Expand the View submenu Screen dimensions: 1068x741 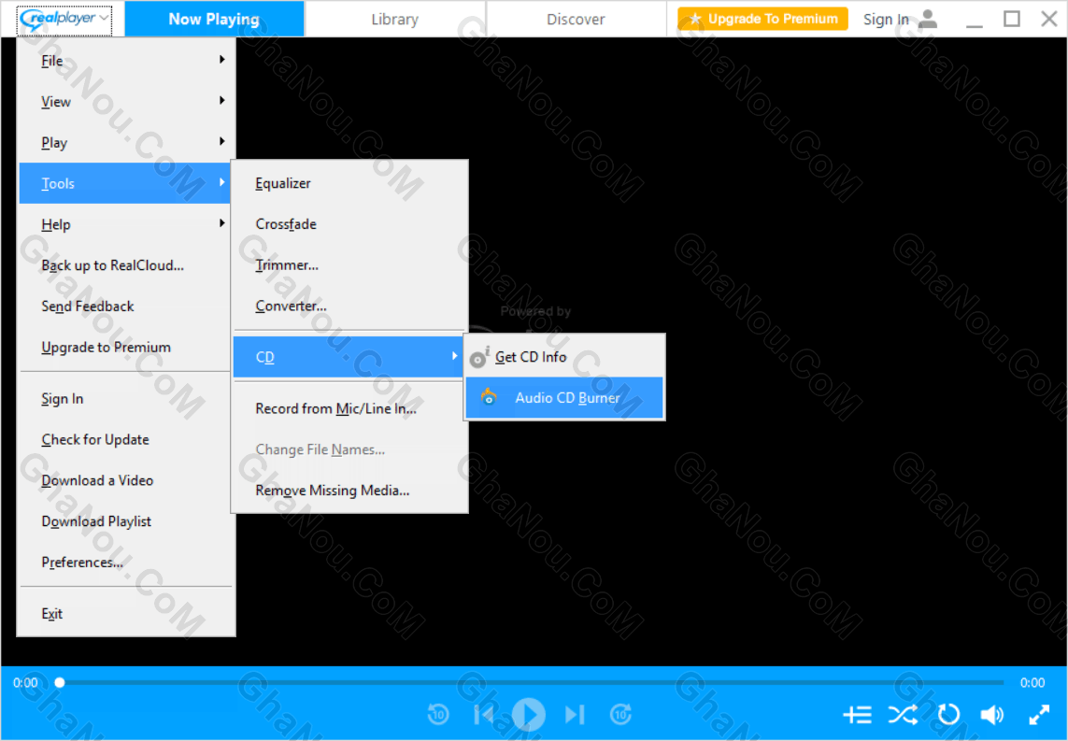pos(126,102)
